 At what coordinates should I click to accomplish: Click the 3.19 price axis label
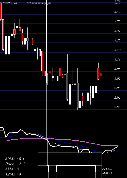point(117,50)
